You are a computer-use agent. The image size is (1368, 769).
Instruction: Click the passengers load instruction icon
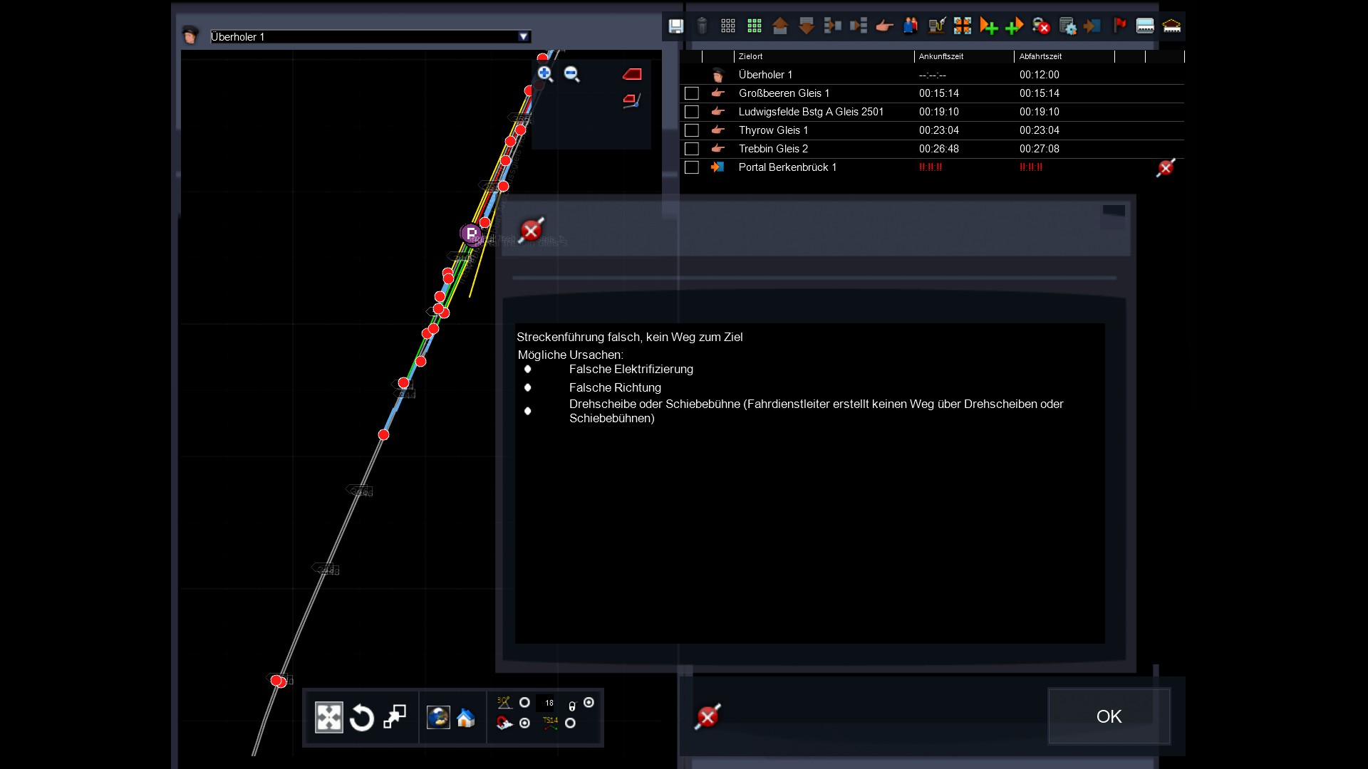(x=911, y=26)
